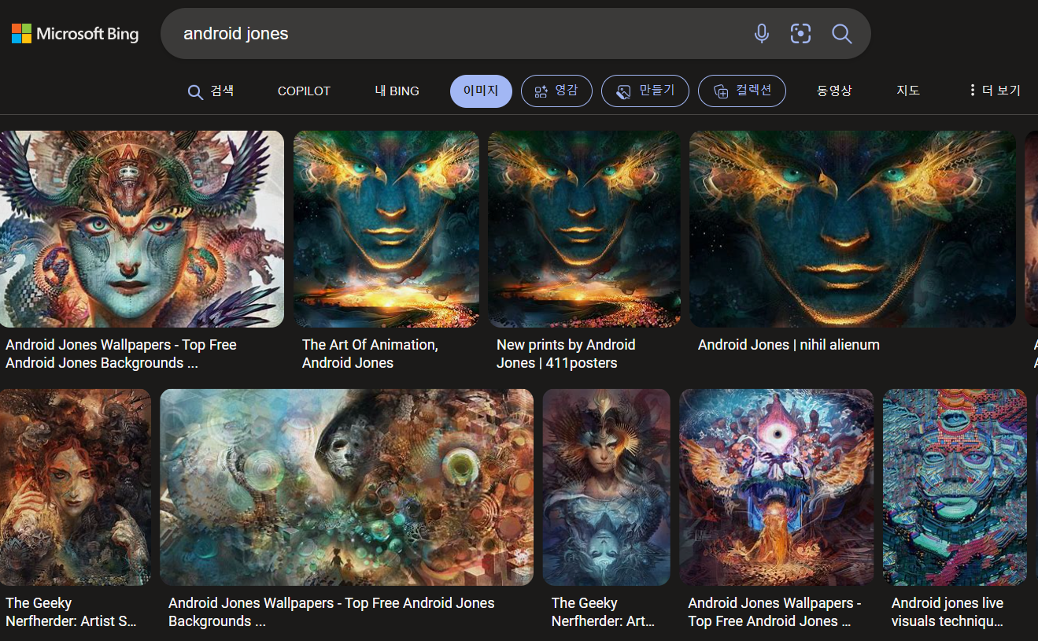Open visual search camera icon
1038x641 pixels.
800,33
